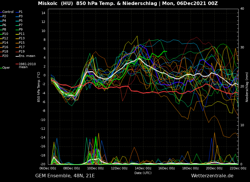250x182 pixels.
Task: Select the P20 legend entry
Action: tap(5, 56)
